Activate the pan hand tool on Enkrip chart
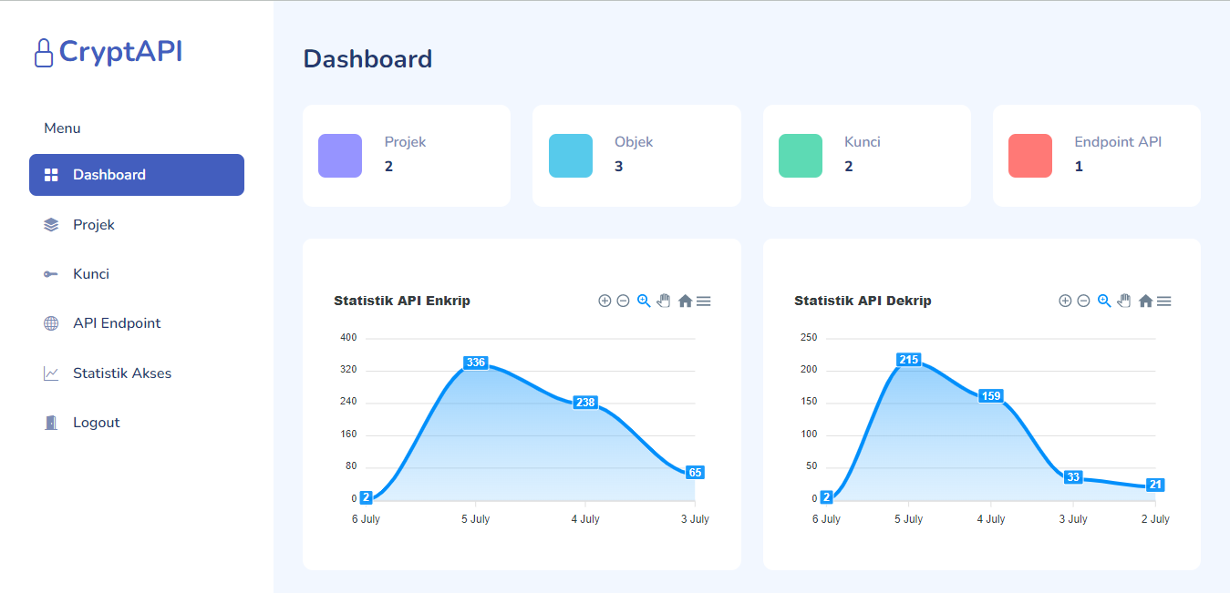 click(x=664, y=301)
